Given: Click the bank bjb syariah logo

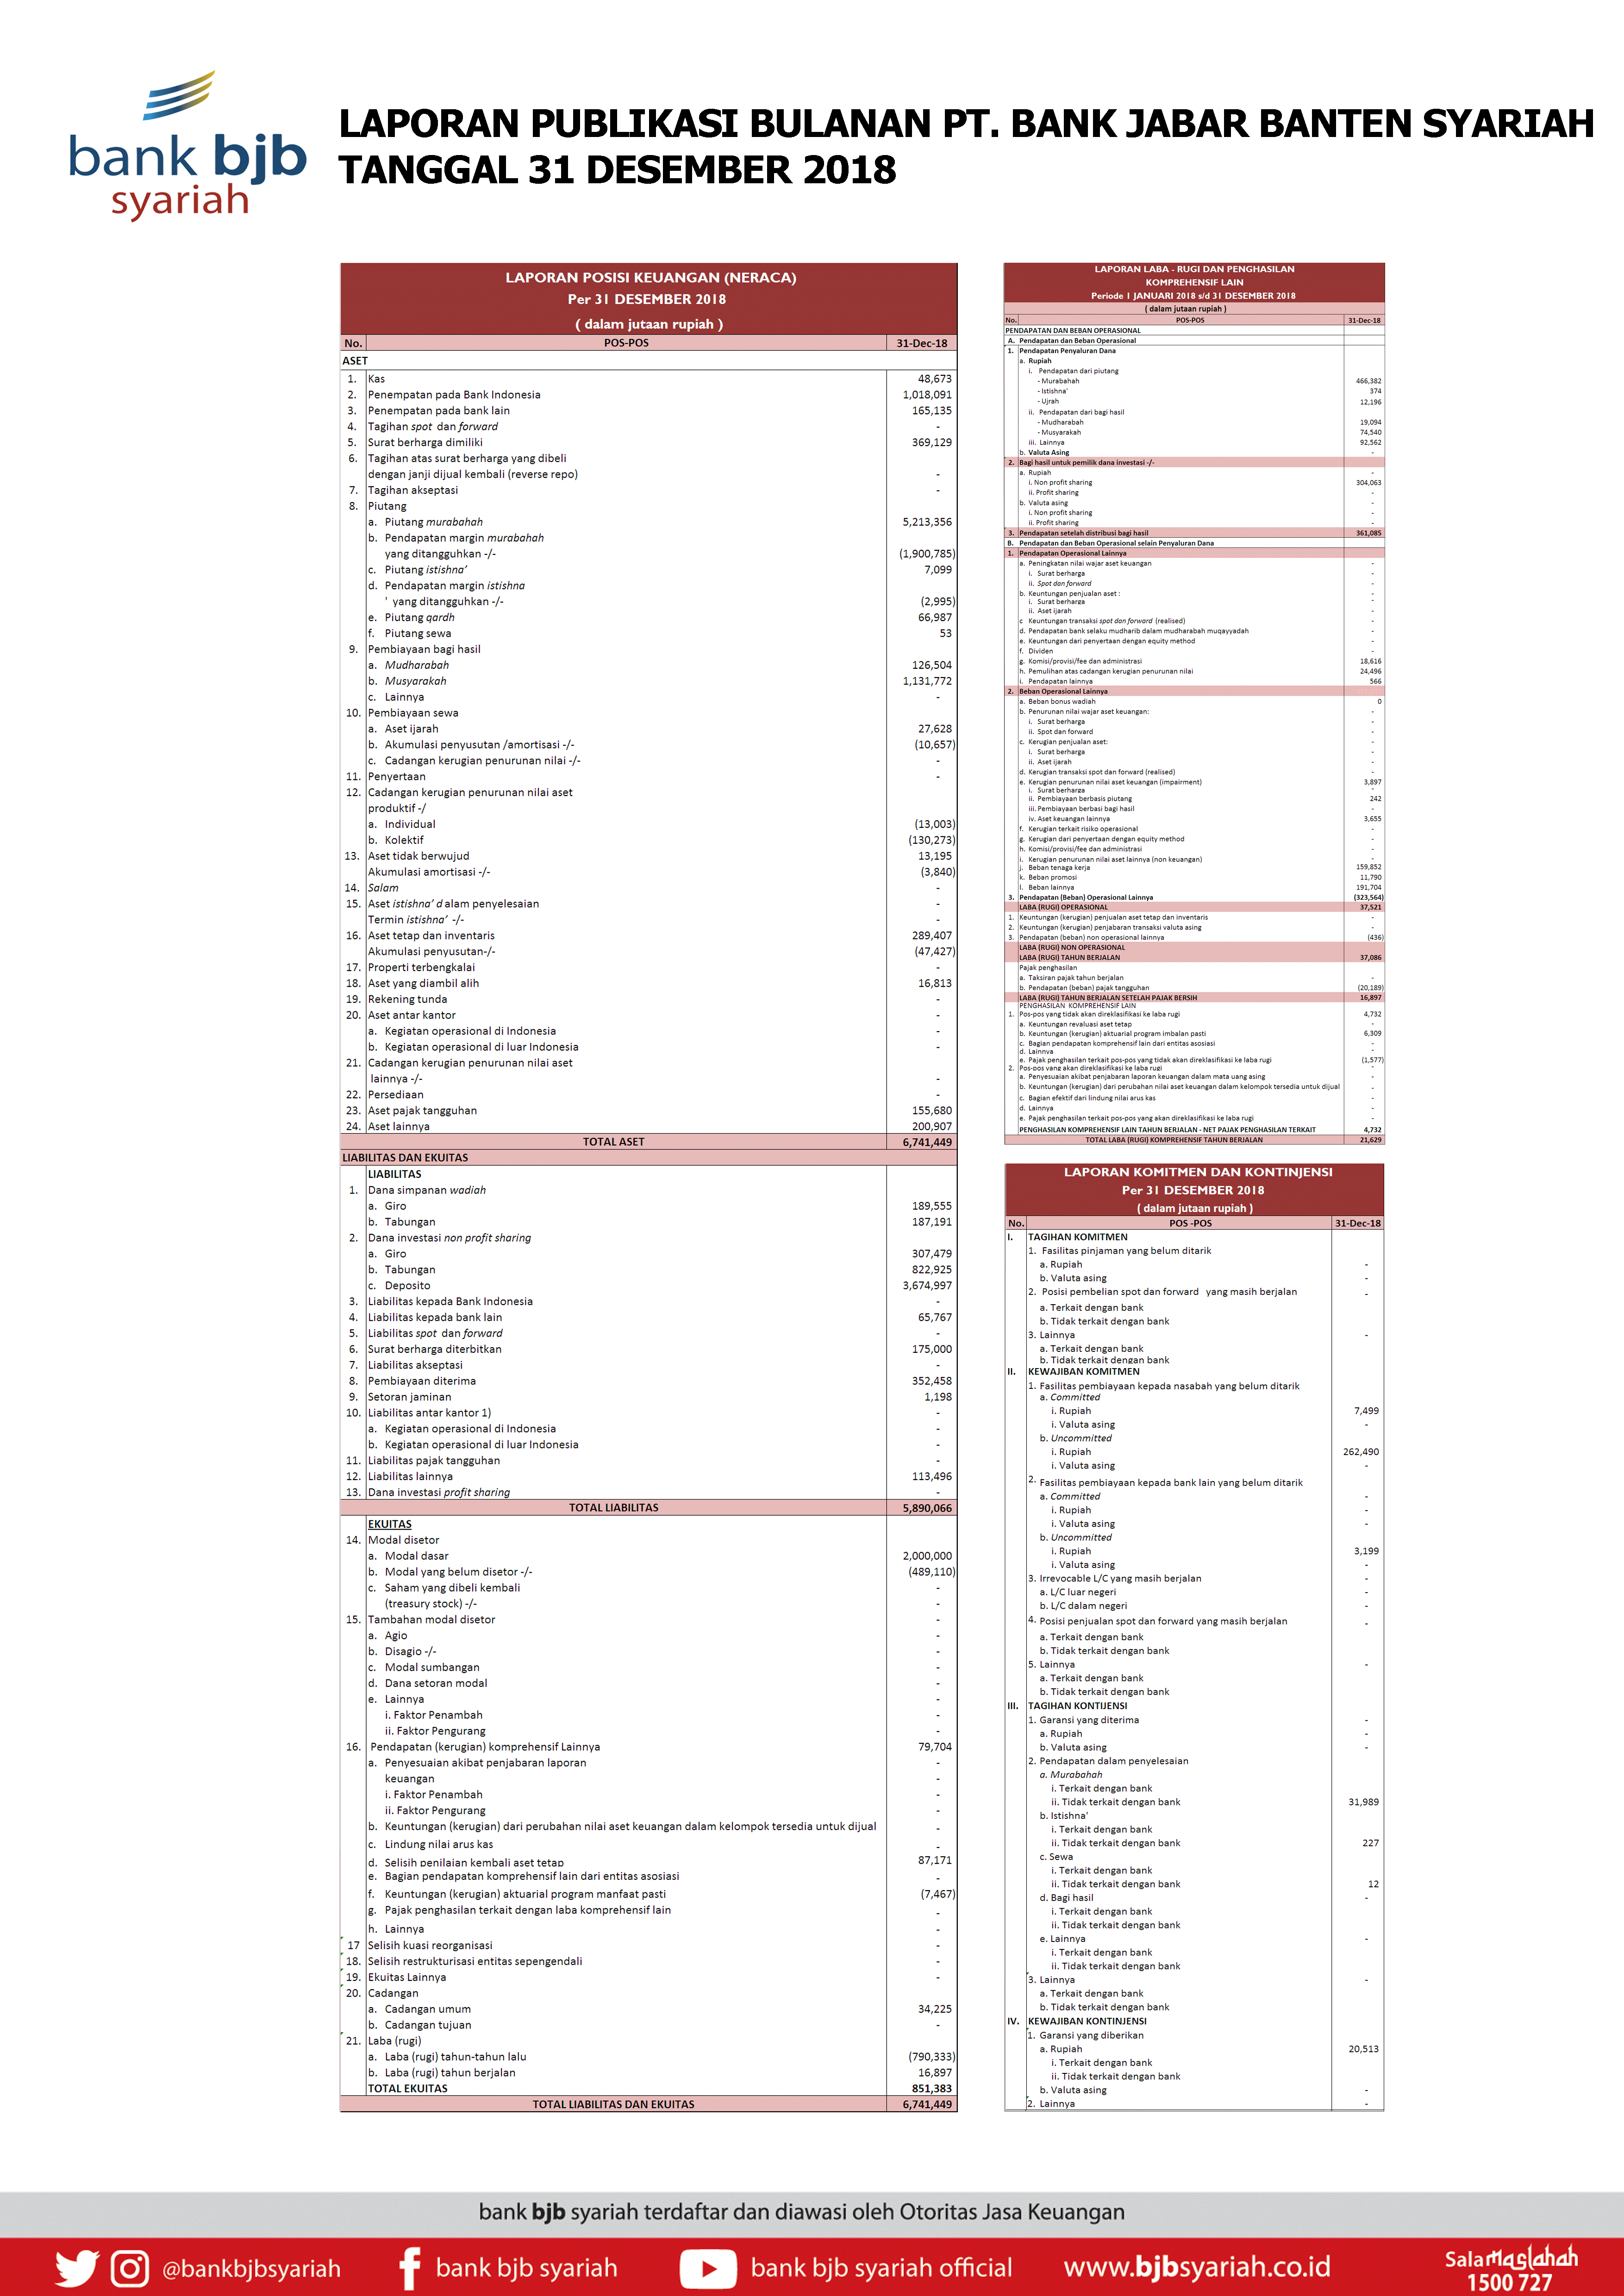Looking at the screenshot, I should 187,146.
